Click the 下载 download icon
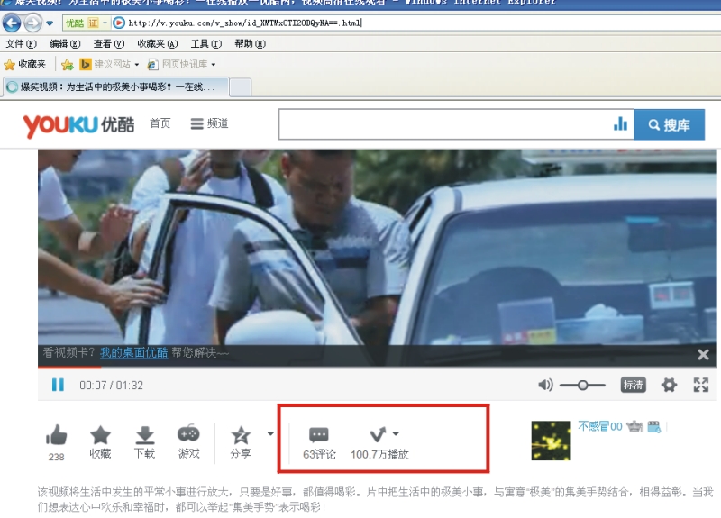 tap(144, 436)
